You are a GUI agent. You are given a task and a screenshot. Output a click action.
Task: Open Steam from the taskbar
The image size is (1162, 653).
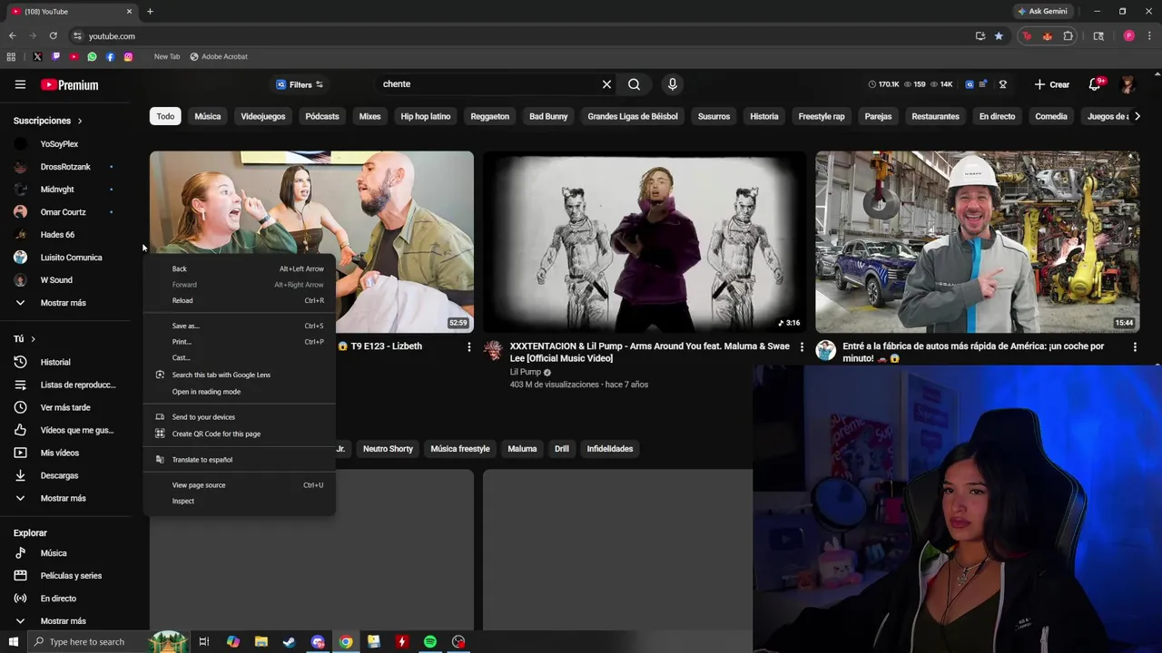289,641
